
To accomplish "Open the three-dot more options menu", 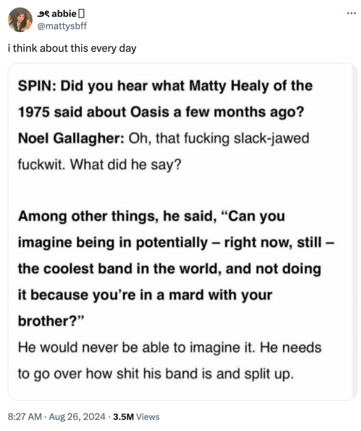I will pos(351,13).
